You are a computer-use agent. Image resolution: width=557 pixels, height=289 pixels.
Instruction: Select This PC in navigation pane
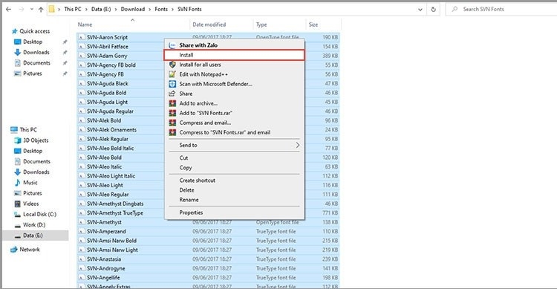click(28, 130)
